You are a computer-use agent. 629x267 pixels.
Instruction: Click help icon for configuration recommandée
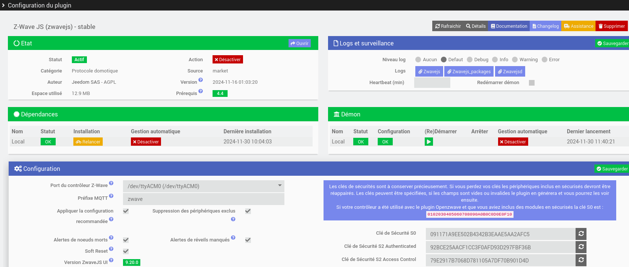111,219
